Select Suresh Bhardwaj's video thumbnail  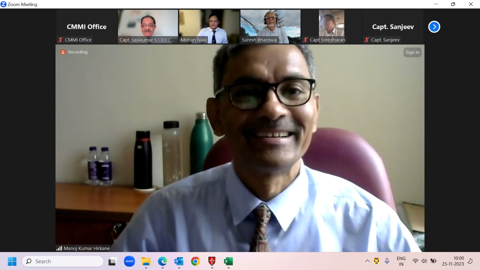pos(270,26)
